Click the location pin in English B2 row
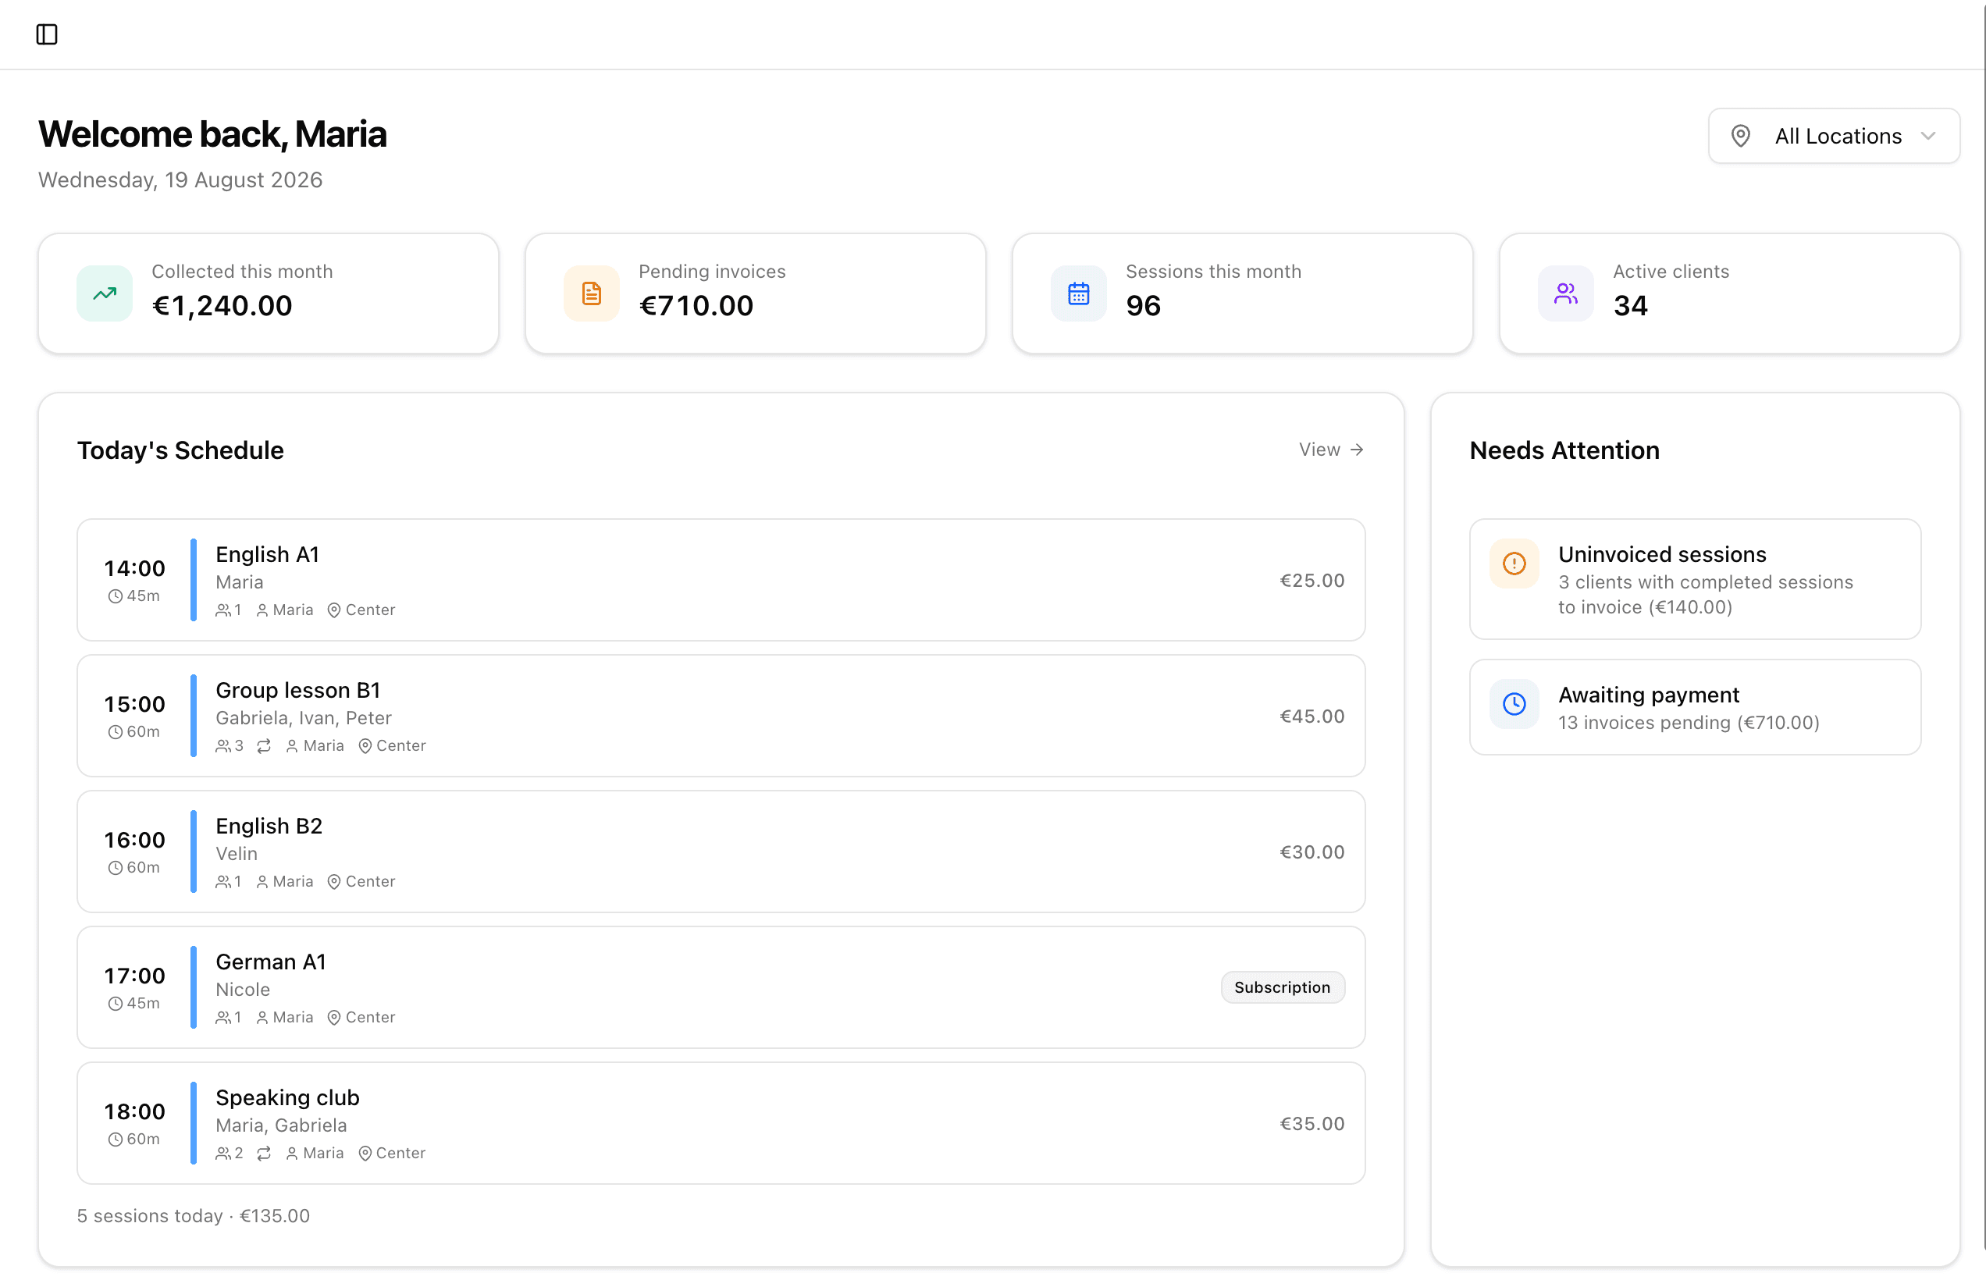1986x1280 pixels. [x=334, y=882]
